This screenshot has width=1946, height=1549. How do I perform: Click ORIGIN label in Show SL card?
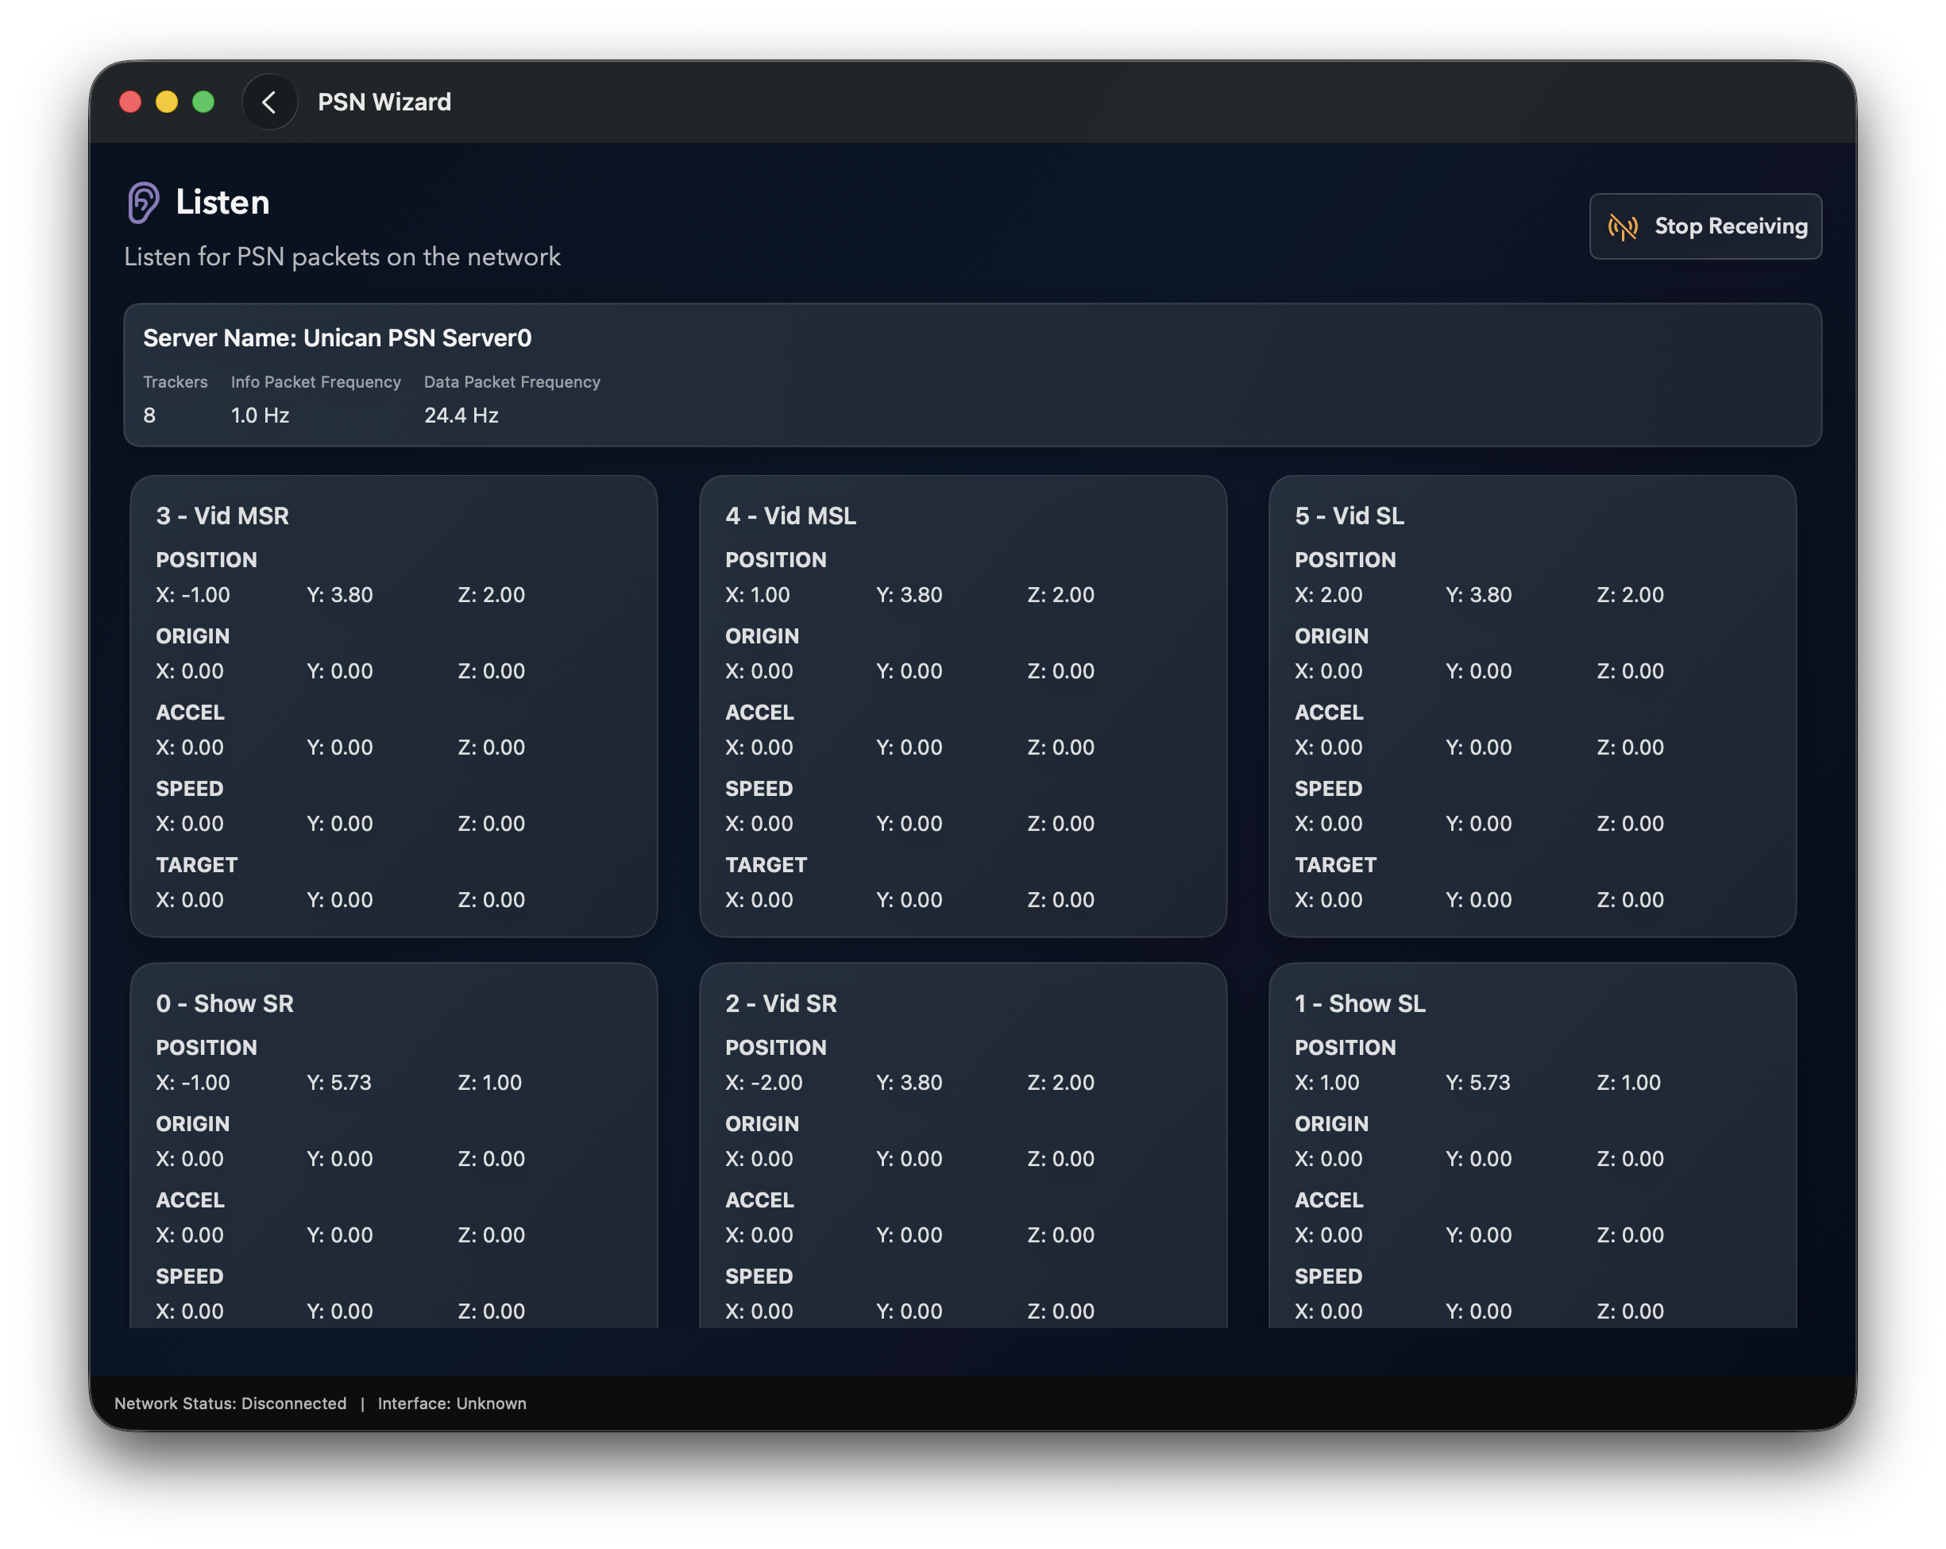1331,1124
